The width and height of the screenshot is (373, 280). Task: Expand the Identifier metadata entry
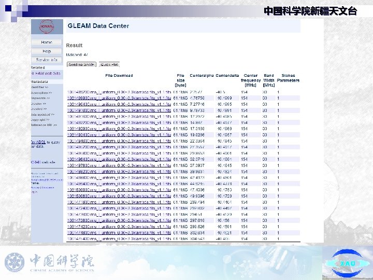click(x=39, y=87)
